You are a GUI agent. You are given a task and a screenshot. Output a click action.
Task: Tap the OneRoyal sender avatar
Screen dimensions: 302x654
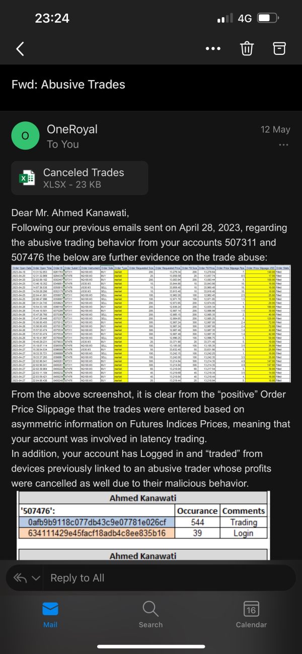(25, 136)
